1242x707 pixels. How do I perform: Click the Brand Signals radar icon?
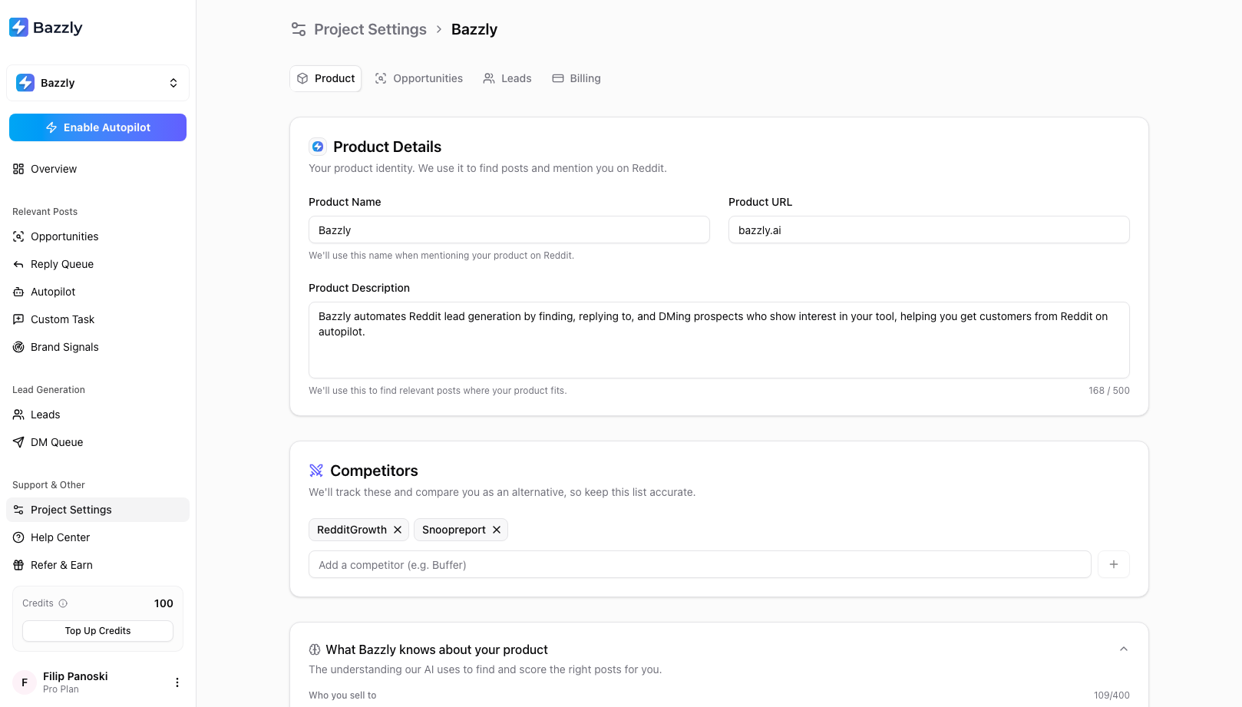pyautogui.click(x=18, y=347)
